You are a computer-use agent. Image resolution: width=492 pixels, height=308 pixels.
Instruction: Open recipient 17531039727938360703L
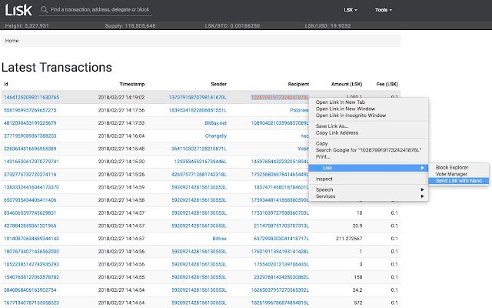point(280,213)
